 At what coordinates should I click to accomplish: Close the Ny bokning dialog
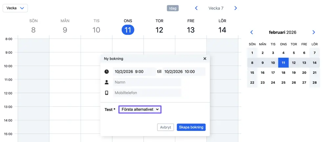pyautogui.click(x=205, y=59)
